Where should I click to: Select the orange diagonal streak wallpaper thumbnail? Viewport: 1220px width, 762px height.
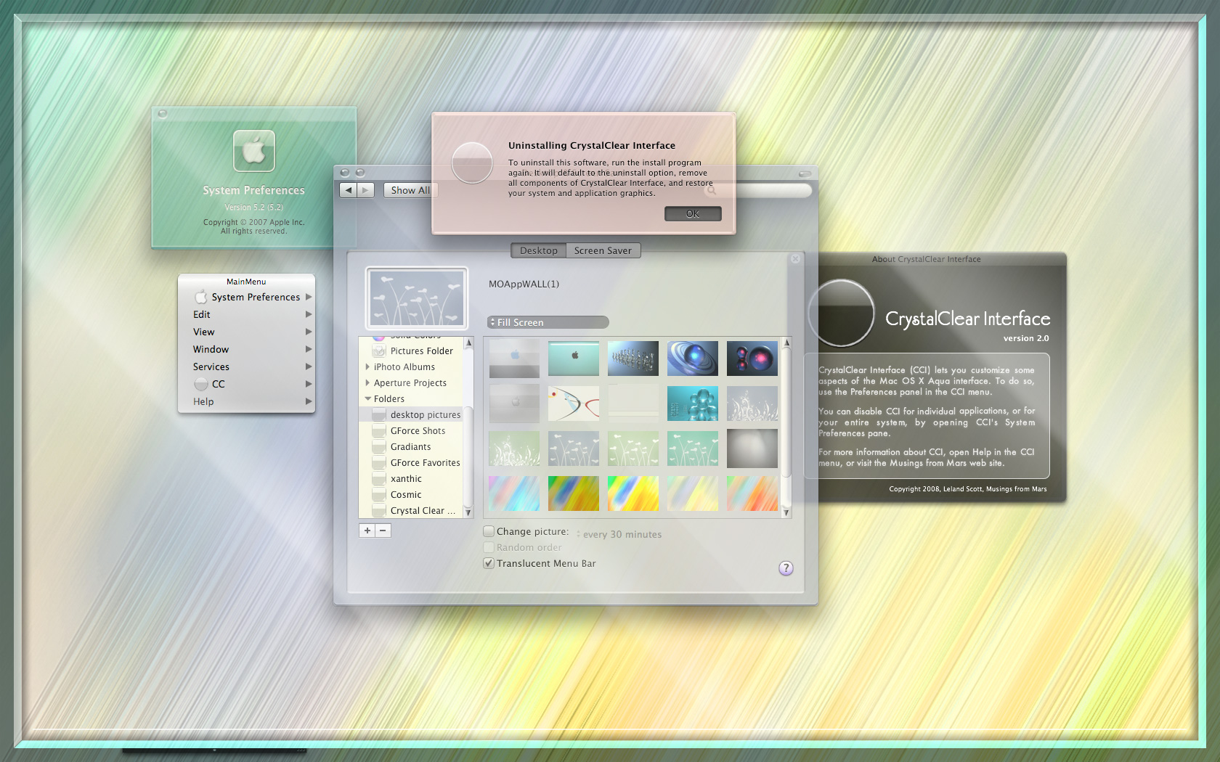[752, 493]
